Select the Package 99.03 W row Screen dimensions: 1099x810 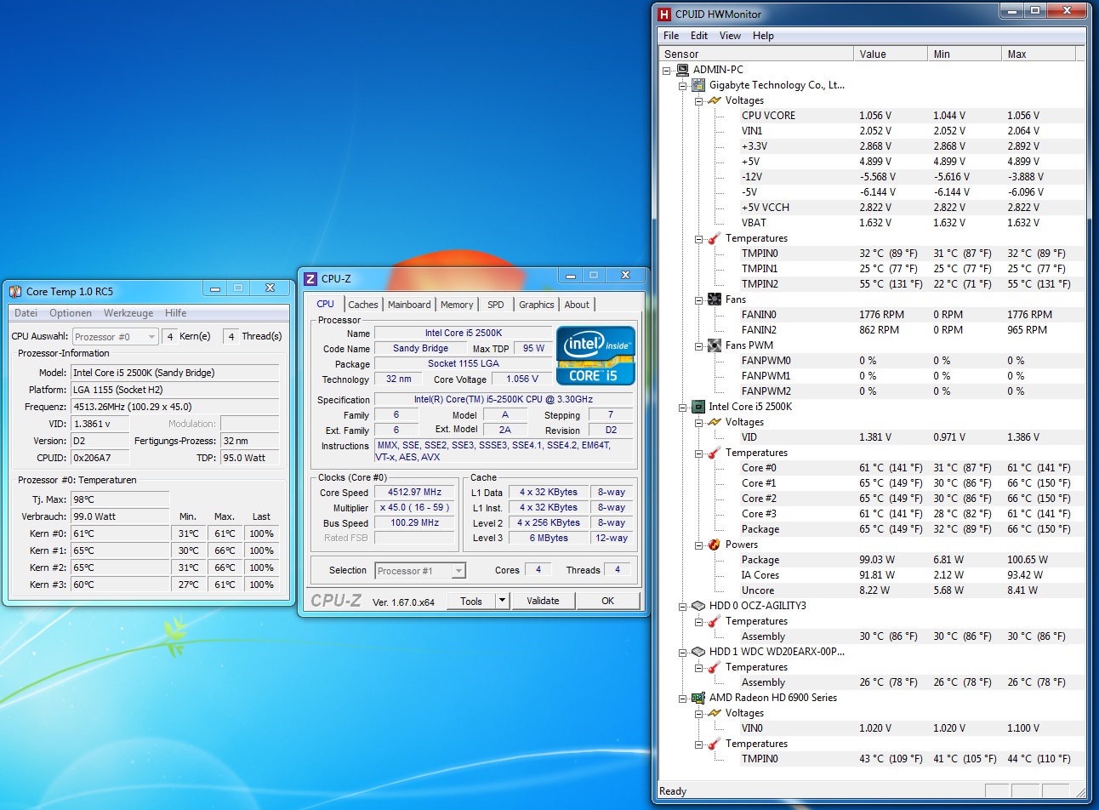[911, 560]
